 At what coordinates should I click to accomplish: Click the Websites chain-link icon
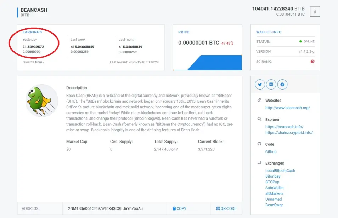point(259,100)
